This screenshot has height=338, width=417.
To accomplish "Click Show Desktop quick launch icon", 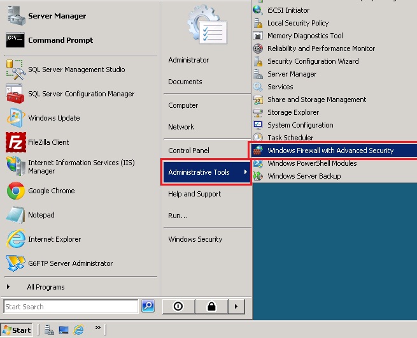I will pyautogui.click(x=64, y=330).
